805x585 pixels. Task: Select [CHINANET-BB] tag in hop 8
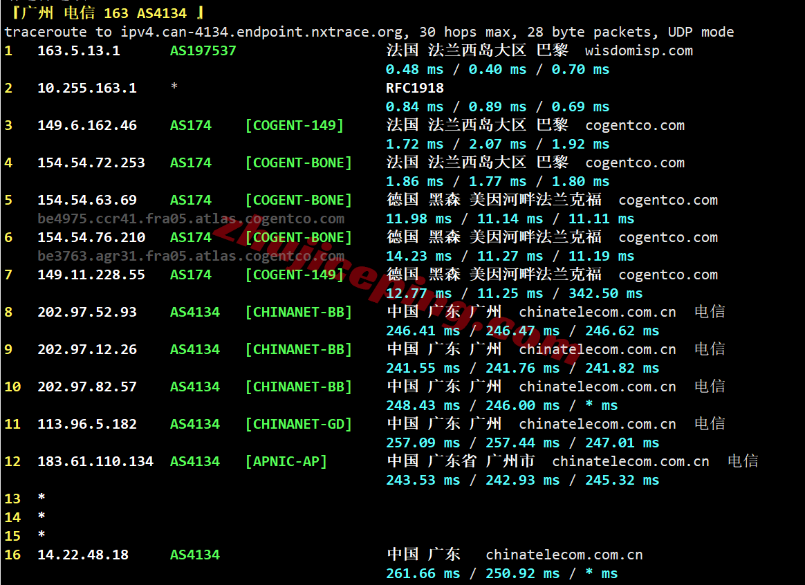(x=298, y=313)
